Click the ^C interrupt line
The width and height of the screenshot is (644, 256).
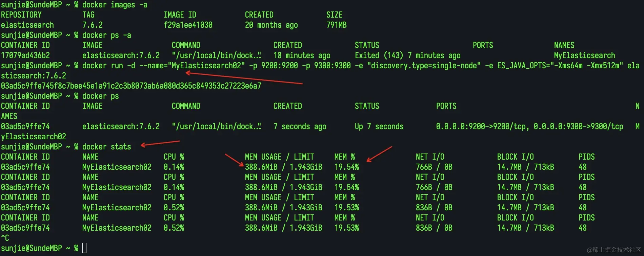[5, 238]
